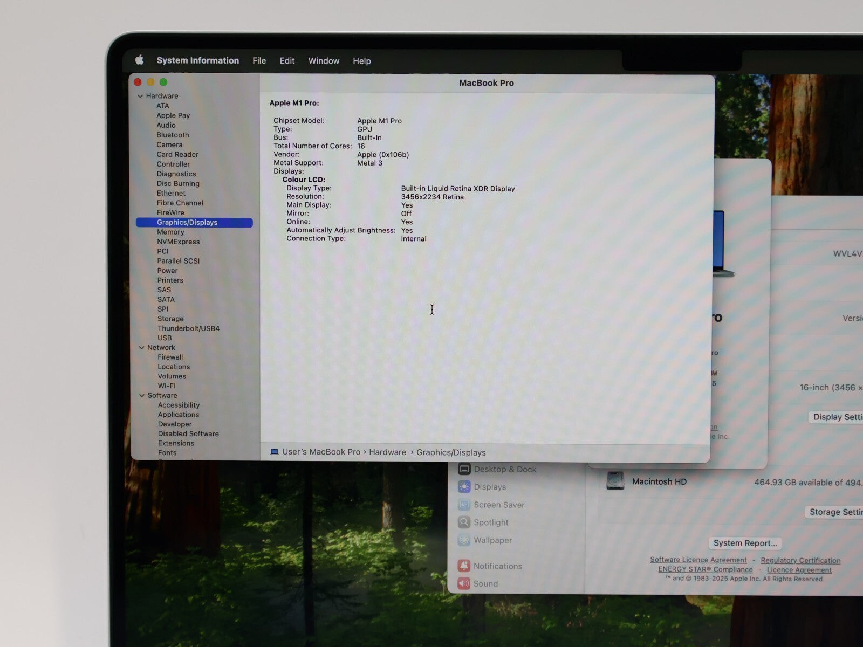Open the Software Licence Agreement link
The image size is (863, 647).
698,560
